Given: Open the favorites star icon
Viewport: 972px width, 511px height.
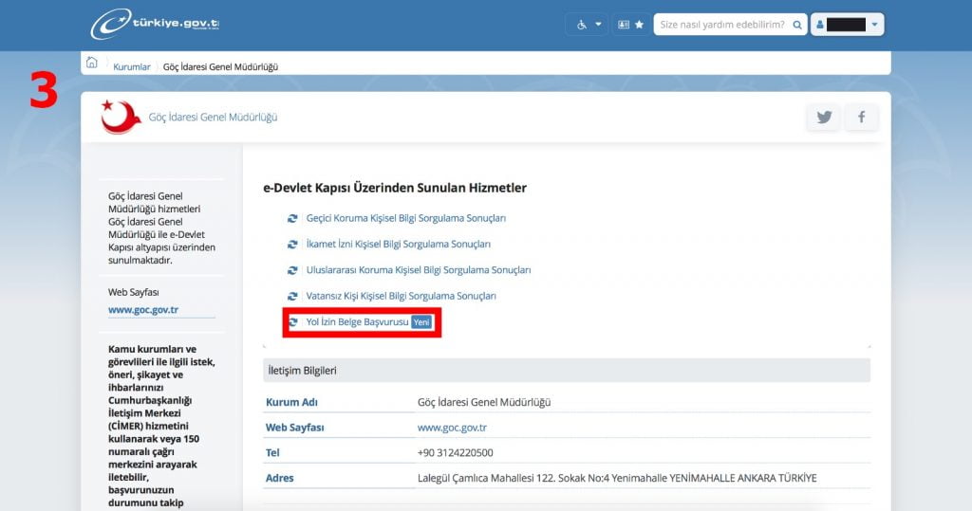Looking at the screenshot, I should point(639,25).
